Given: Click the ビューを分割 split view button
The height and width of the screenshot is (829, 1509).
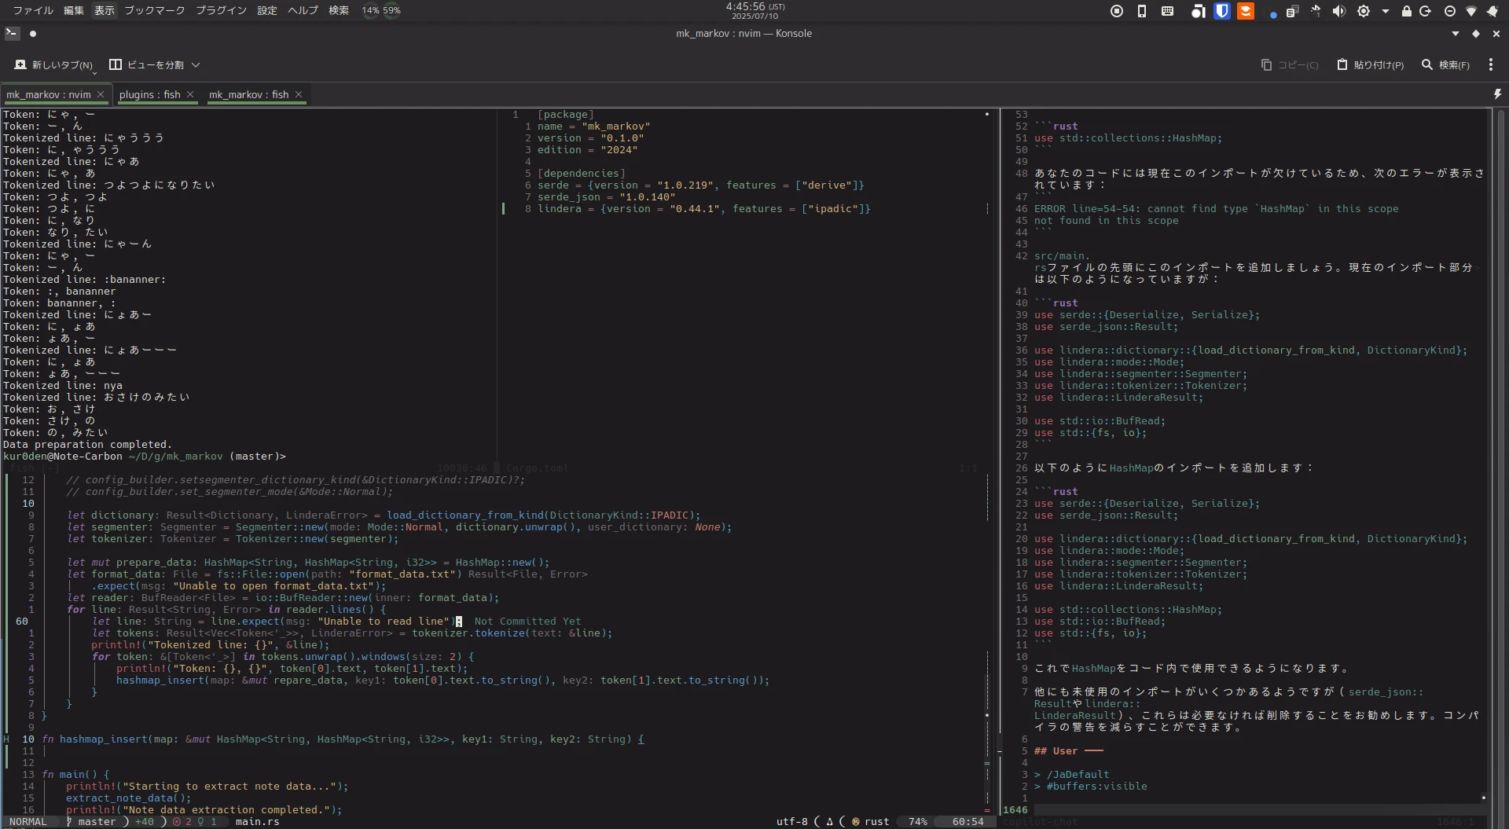Looking at the screenshot, I should 146,64.
